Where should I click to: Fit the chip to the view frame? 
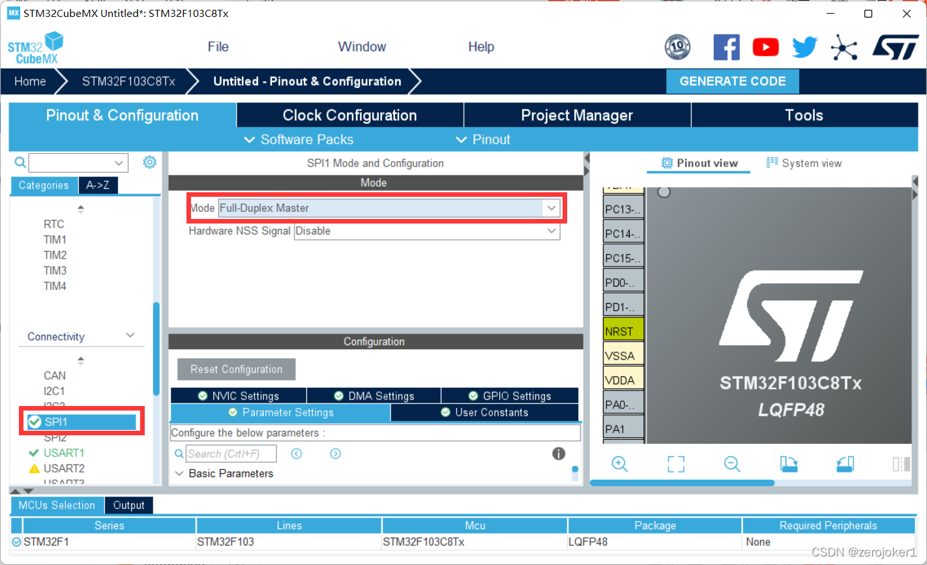(x=676, y=464)
